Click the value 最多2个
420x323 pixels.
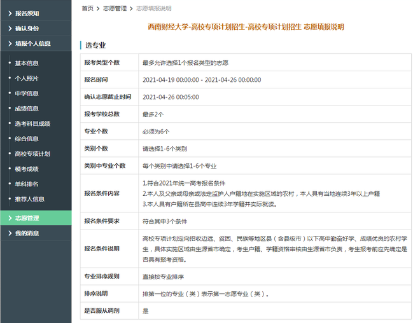click(153, 114)
